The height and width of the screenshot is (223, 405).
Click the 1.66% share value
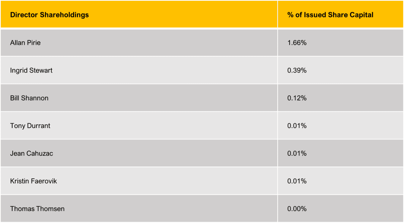tap(297, 43)
